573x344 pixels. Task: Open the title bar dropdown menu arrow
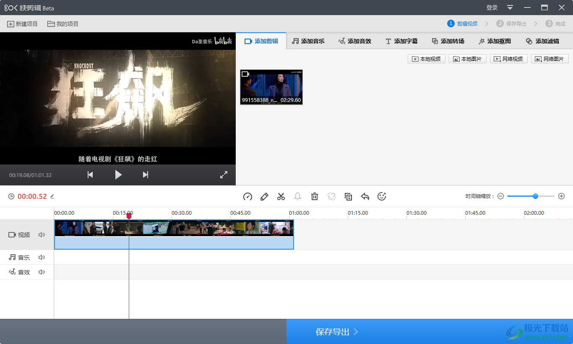[510, 8]
